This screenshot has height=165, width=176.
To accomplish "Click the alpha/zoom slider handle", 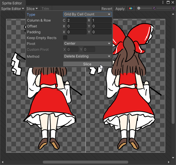I will (139, 8).
